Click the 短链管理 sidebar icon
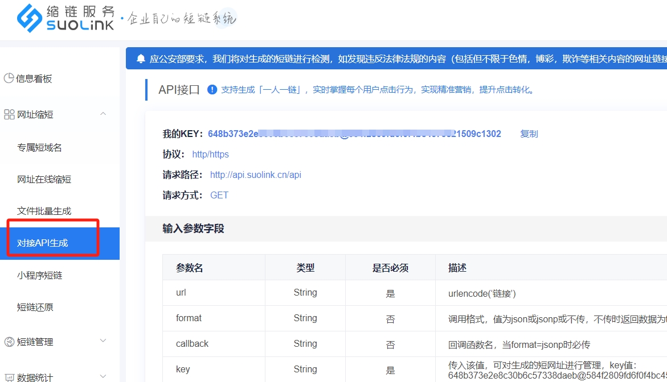This screenshot has height=382, width=667. point(9,342)
